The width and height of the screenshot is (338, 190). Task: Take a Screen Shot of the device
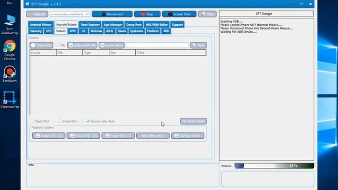(x=179, y=14)
